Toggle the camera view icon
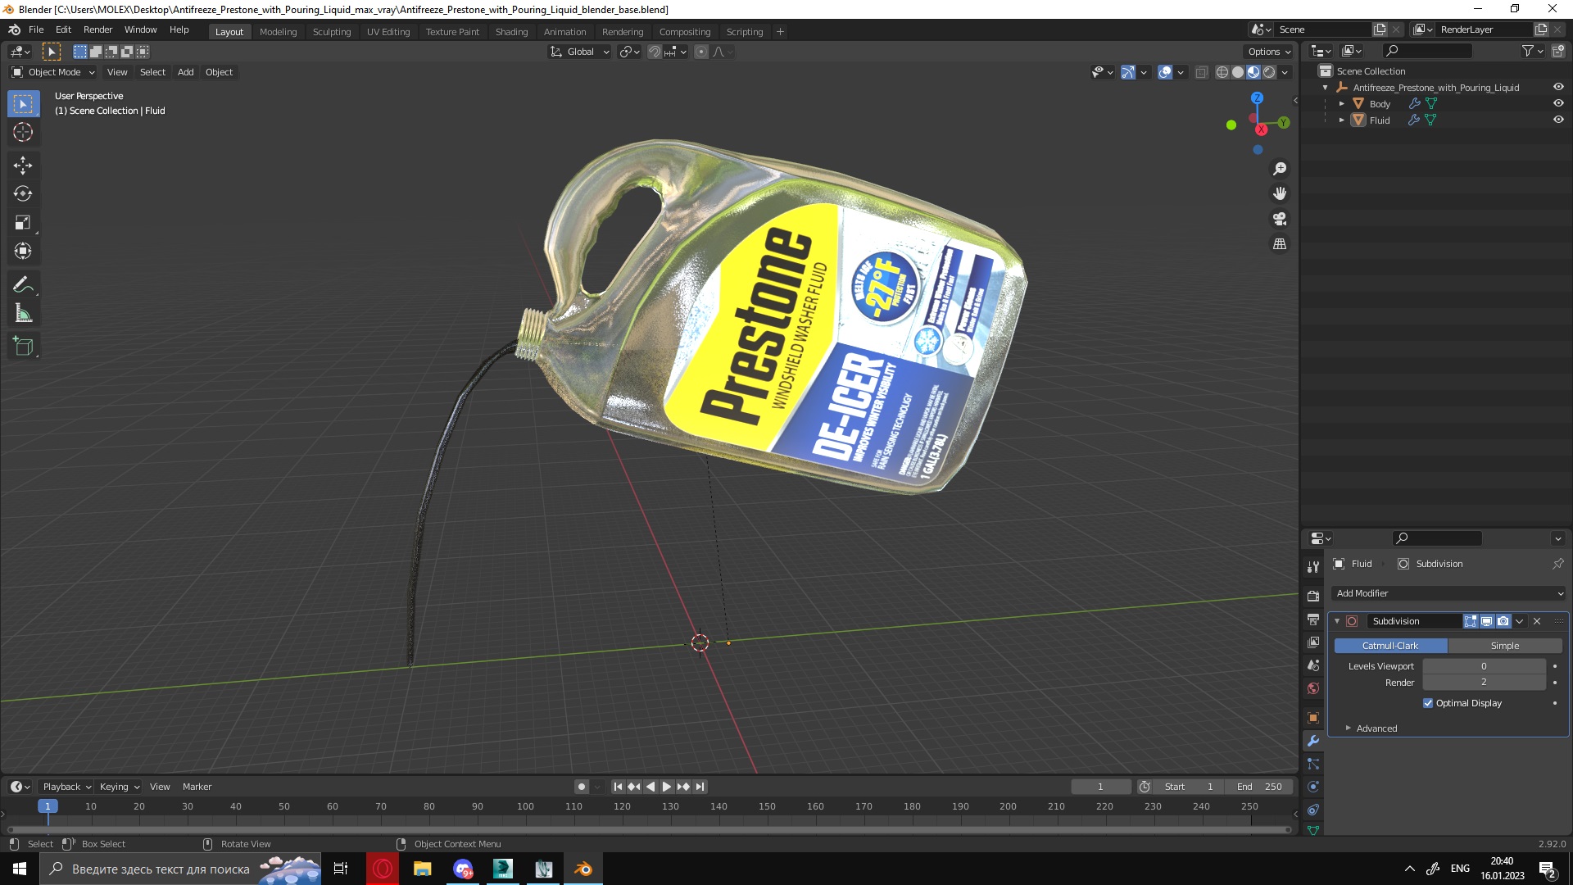The width and height of the screenshot is (1573, 885). [1280, 219]
